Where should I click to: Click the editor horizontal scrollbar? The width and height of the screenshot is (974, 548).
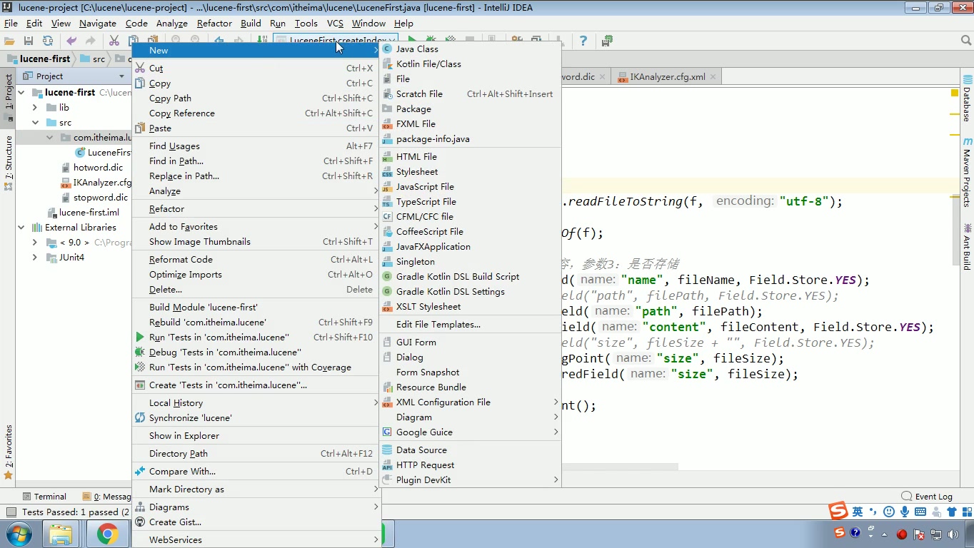[620, 468]
